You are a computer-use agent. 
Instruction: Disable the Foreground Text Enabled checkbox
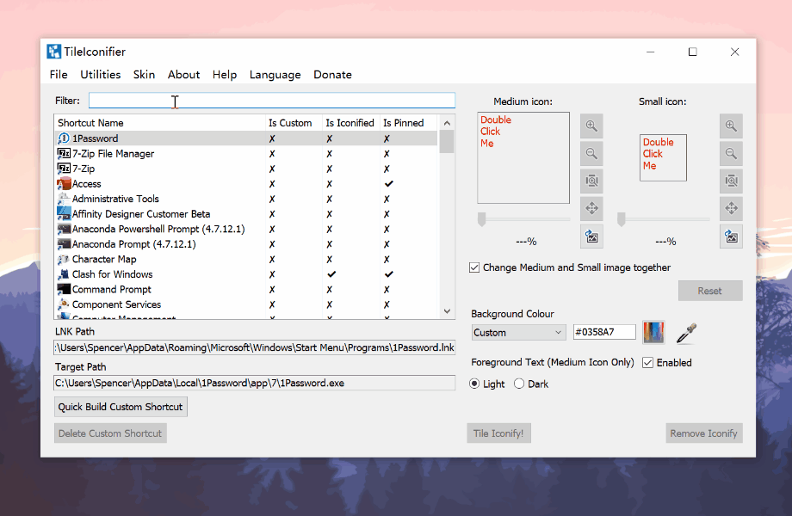[x=647, y=362]
